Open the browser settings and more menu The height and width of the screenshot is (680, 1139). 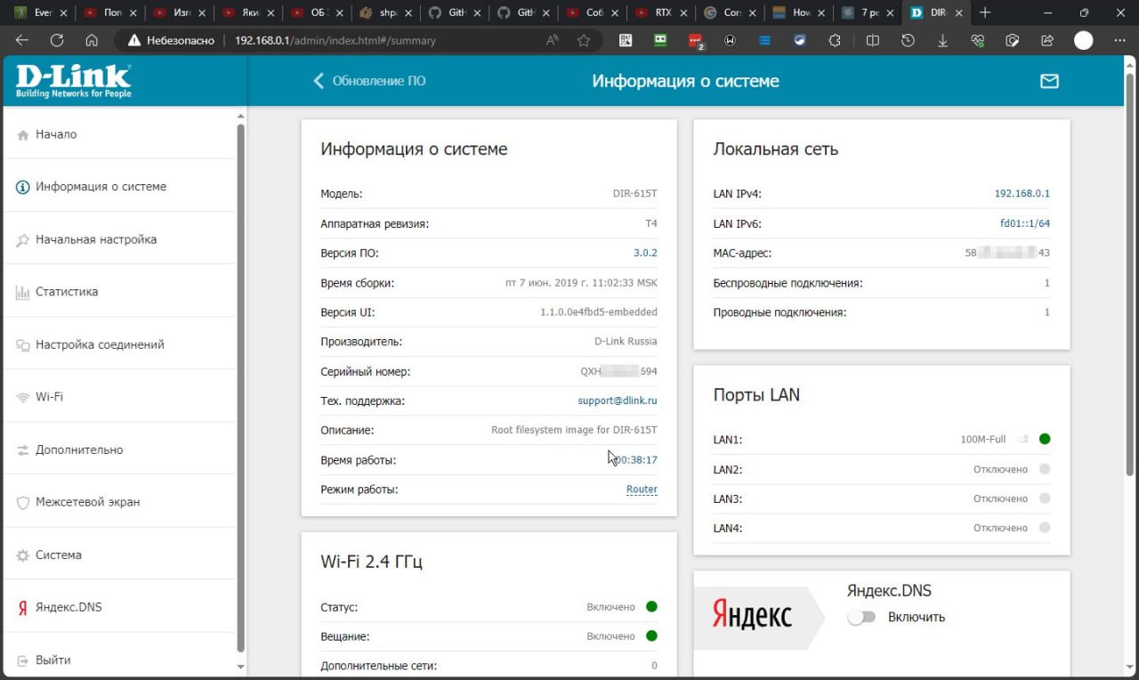[1119, 40]
